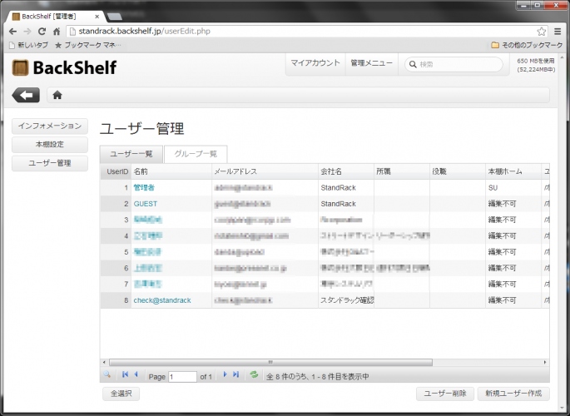Open the check@standrack user link
The width and height of the screenshot is (570, 416).
point(162,300)
